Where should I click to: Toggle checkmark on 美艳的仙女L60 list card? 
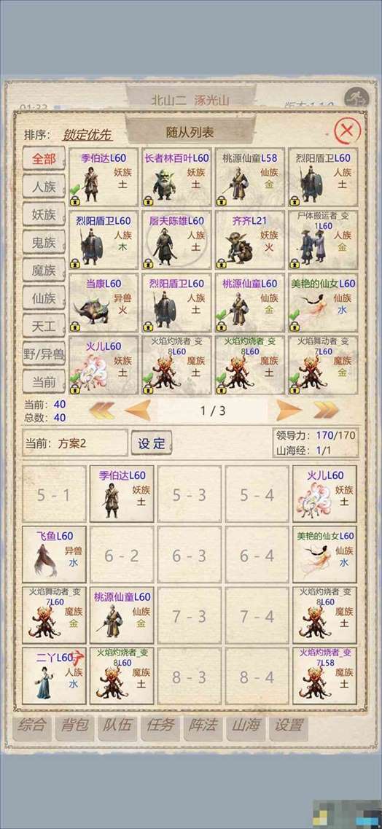(x=295, y=314)
